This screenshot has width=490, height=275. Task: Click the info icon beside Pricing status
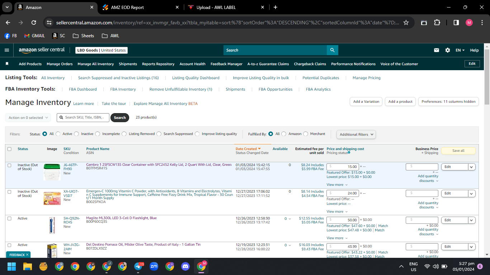[x=349, y=153]
